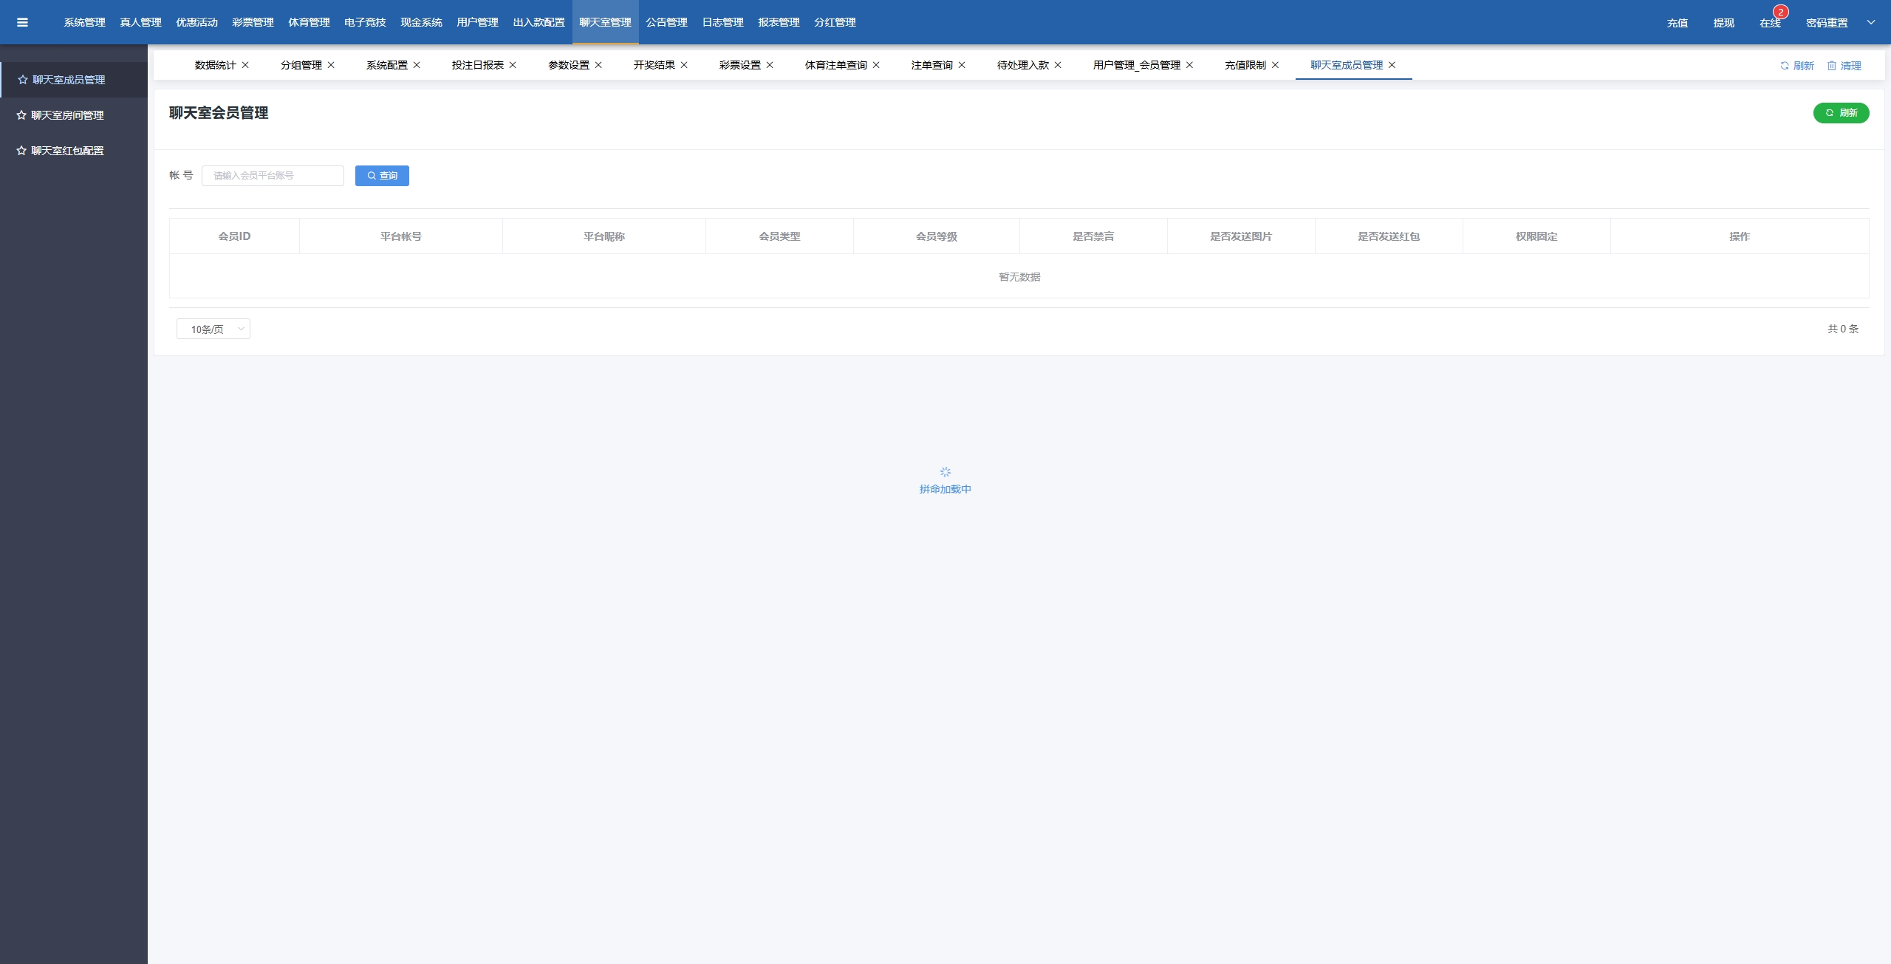Switch to the 注单查询 tab

931,65
